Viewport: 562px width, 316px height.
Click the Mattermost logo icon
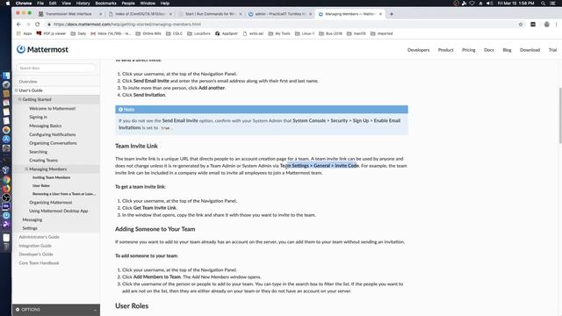click(21, 49)
